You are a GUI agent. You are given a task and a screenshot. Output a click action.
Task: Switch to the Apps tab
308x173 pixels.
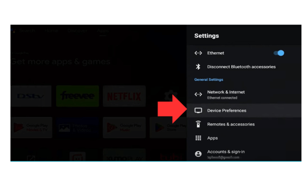click(103, 31)
